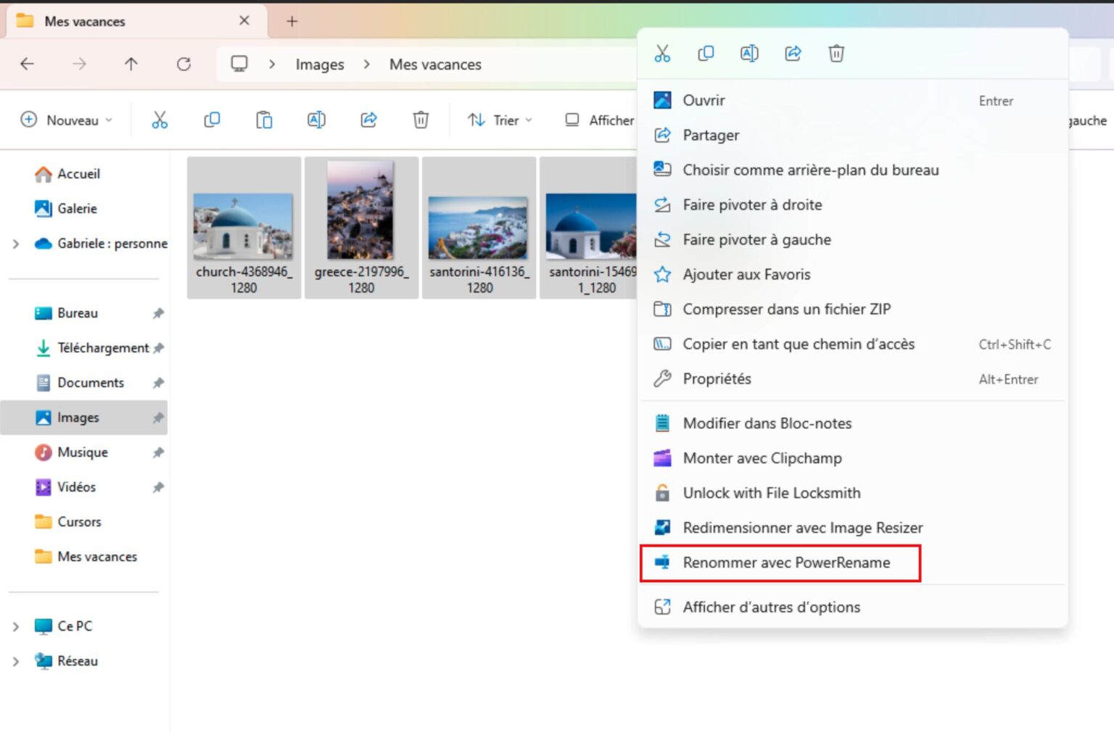Open the Trier dropdown
1114x733 pixels.
[x=499, y=120]
